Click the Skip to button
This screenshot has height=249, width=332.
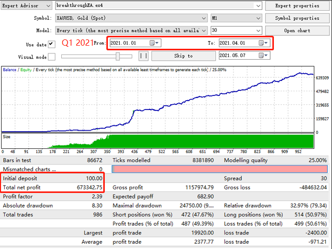coord(183,56)
